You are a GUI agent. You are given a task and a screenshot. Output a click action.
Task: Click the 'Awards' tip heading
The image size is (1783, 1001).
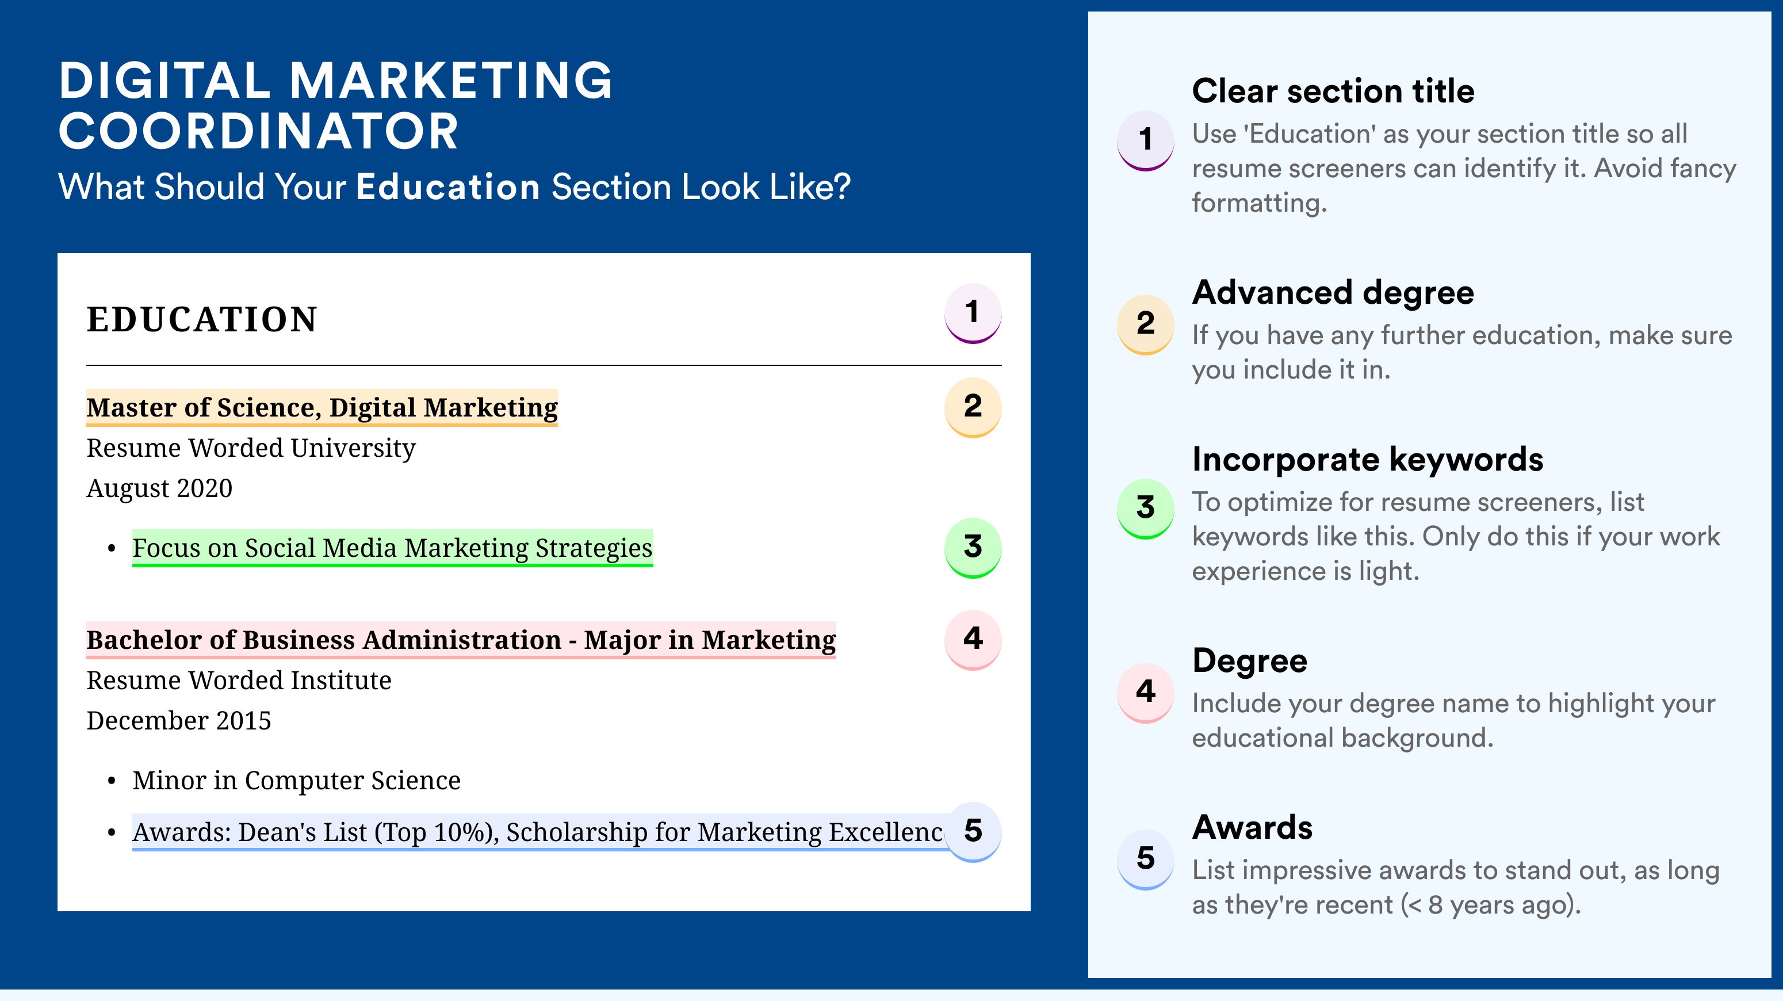click(1252, 827)
